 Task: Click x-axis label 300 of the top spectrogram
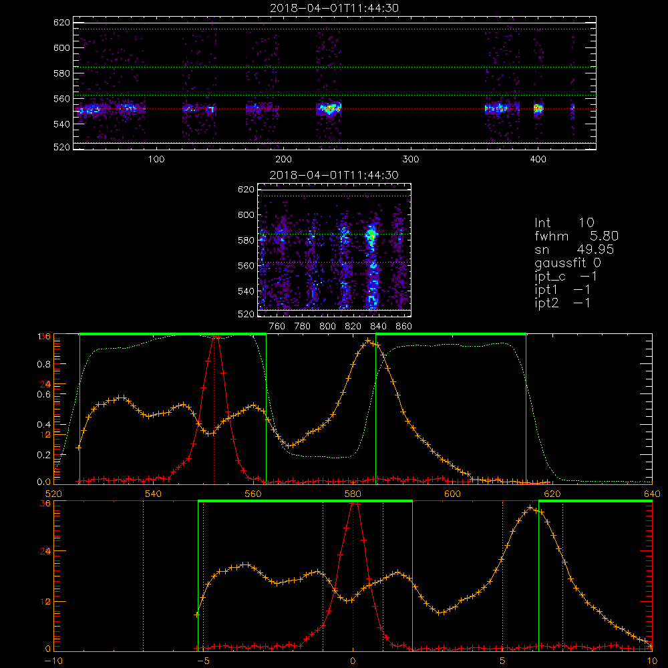411,160
